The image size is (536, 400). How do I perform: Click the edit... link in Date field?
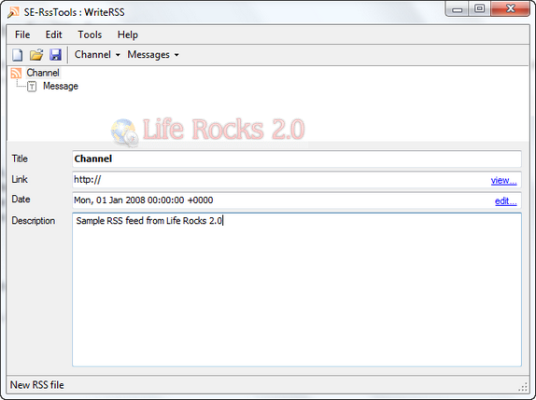pyautogui.click(x=505, y=200)
